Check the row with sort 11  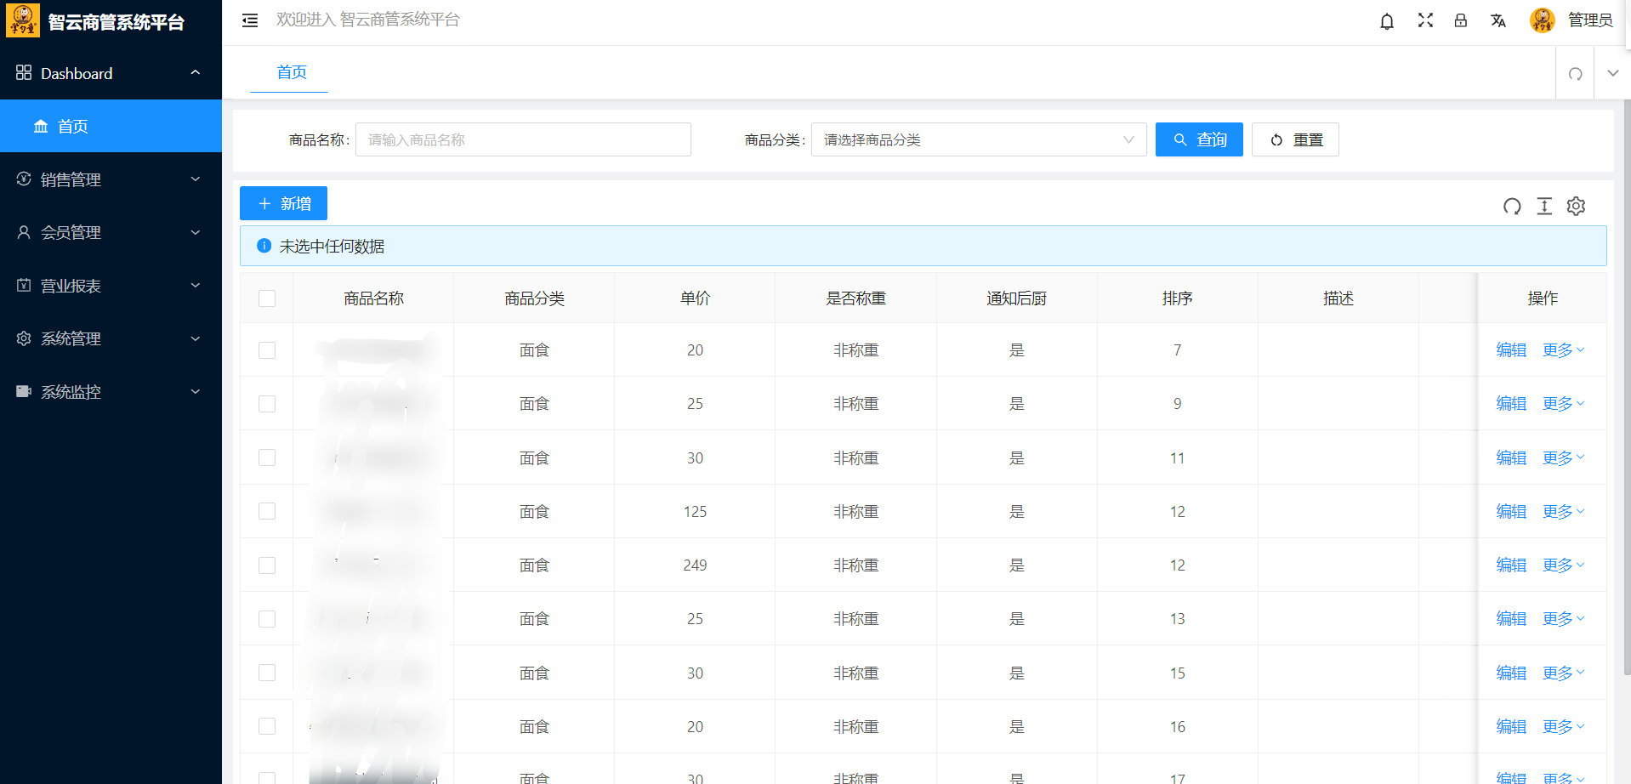click(x=267, y=457)
